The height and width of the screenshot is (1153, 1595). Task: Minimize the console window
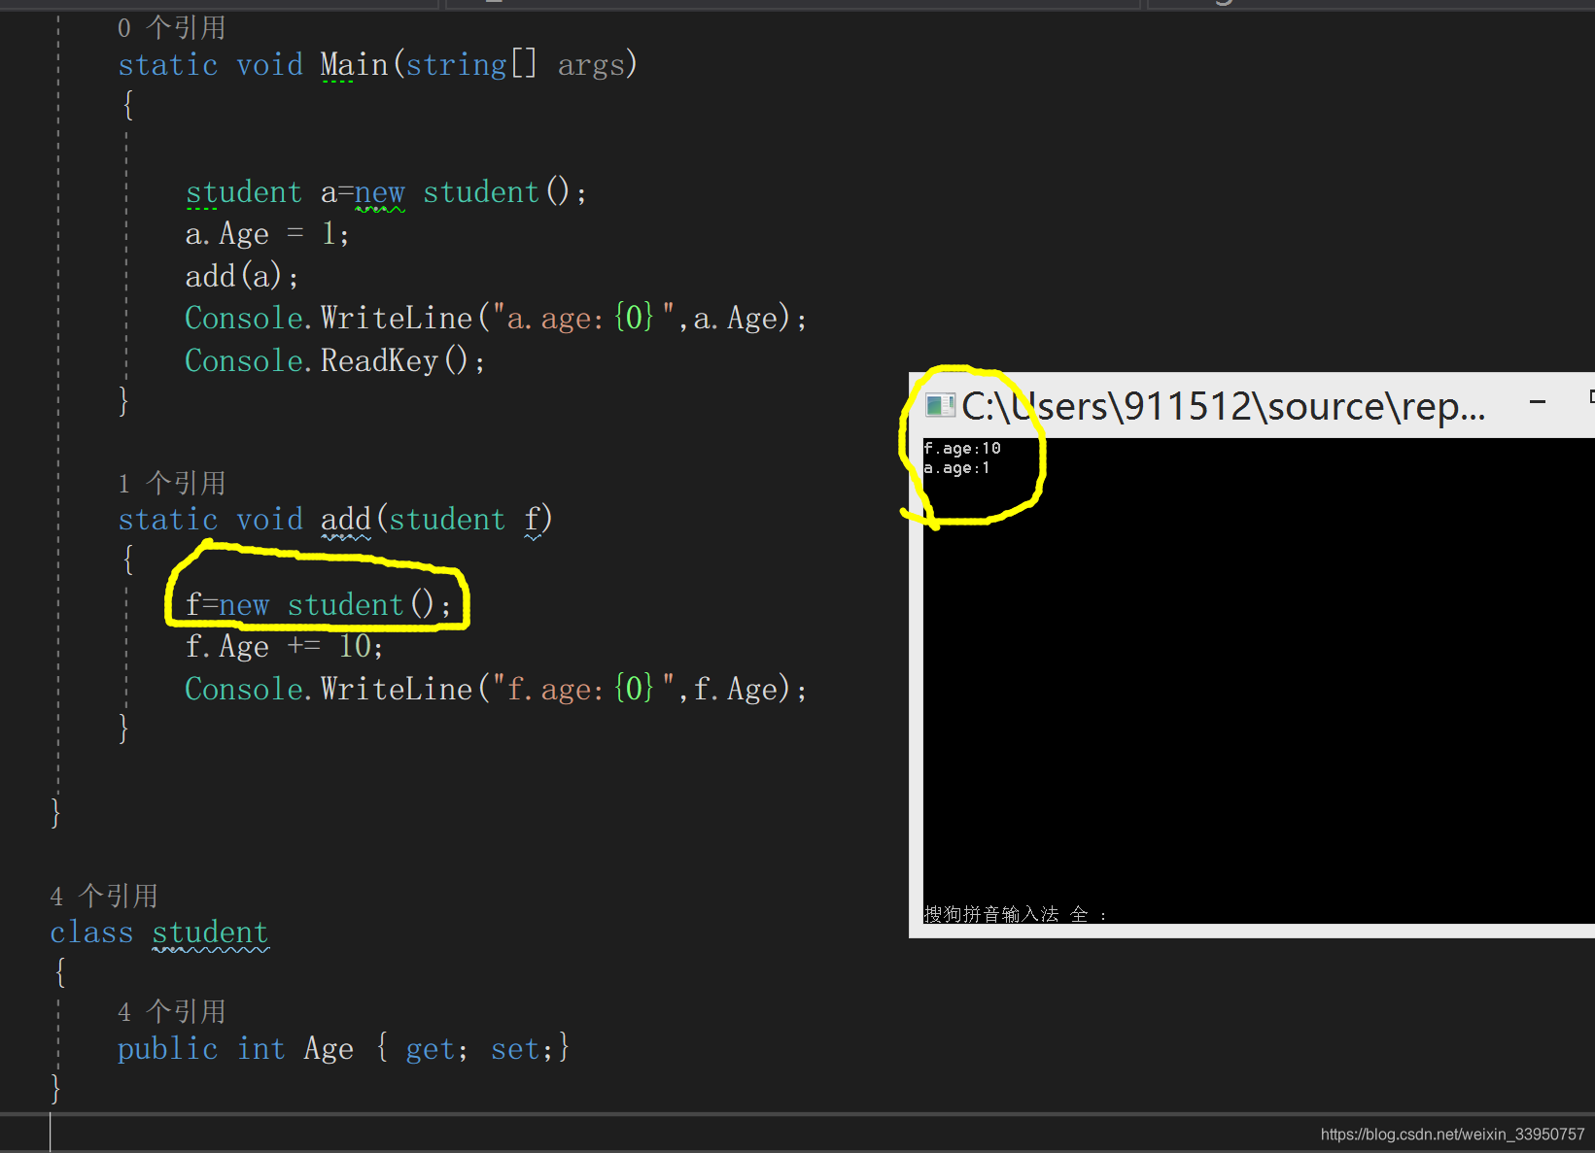[x=1538, y=401]
